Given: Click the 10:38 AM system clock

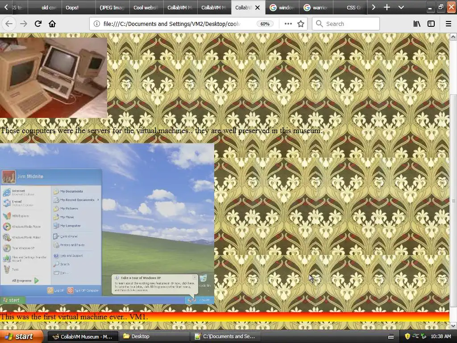Looking at the screenshot, I should (x=440, y=336).
